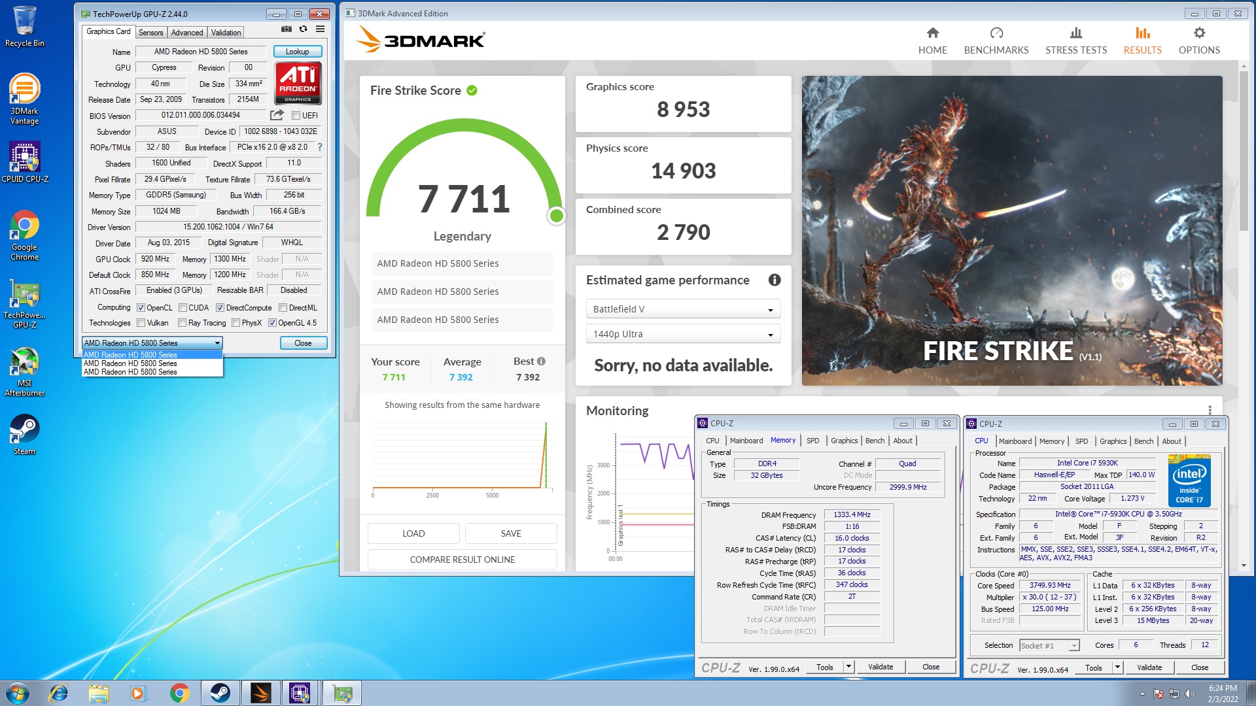Open the GPU-Z hamburger menu

point(320,29)
